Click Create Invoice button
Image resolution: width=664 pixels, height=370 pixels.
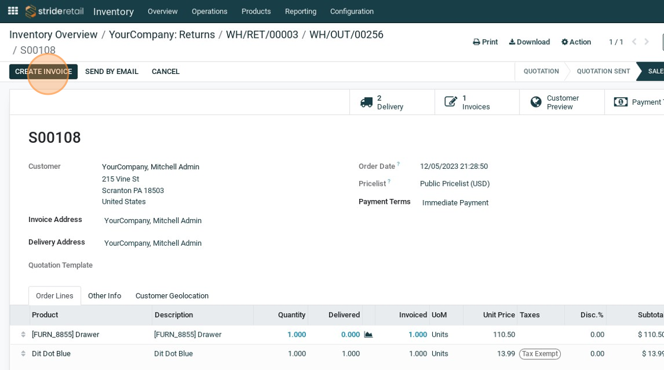point(43,72)
